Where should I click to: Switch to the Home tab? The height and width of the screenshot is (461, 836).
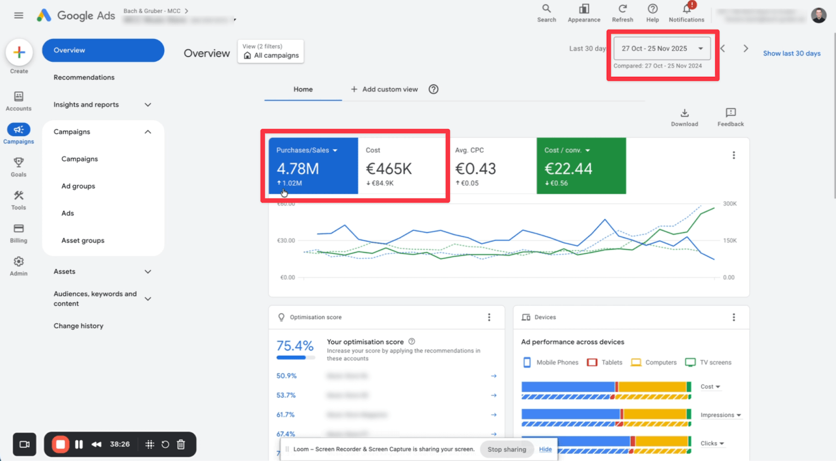point(303,89)
